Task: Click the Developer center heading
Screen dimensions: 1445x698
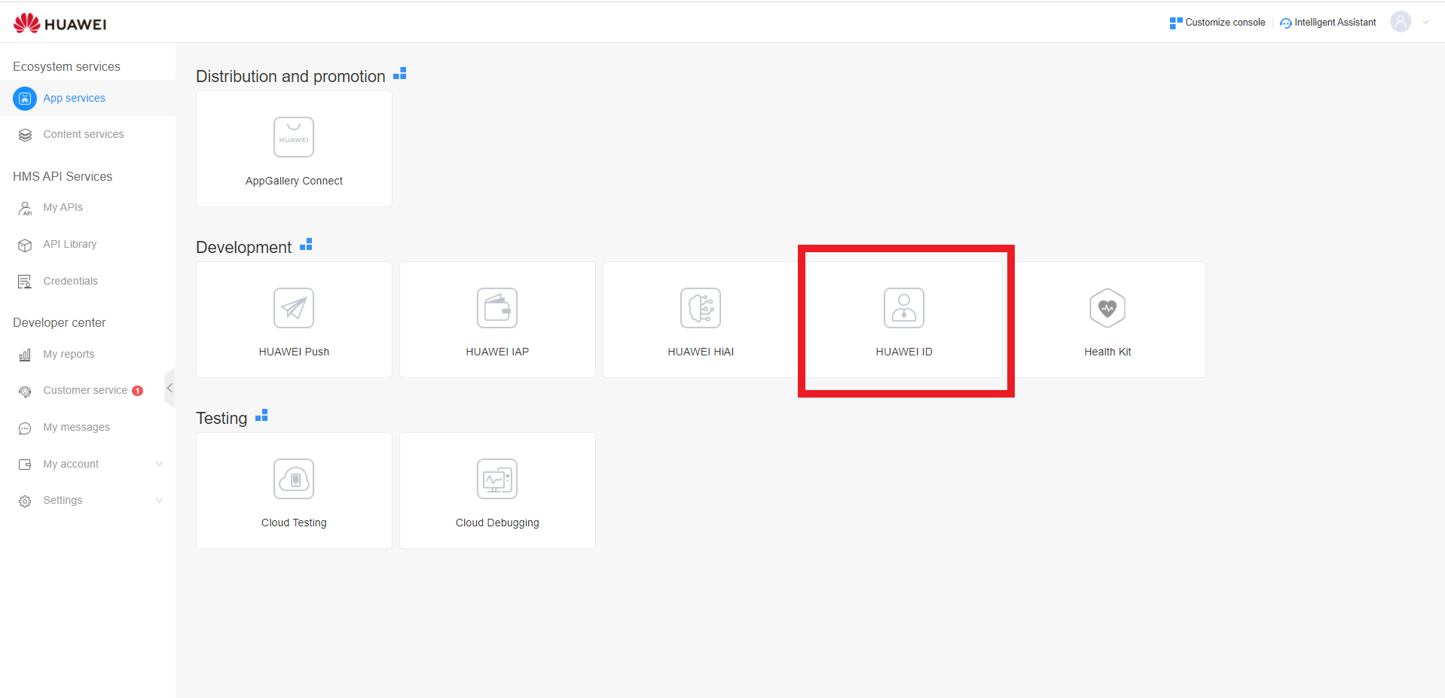Action: point(60,322)
